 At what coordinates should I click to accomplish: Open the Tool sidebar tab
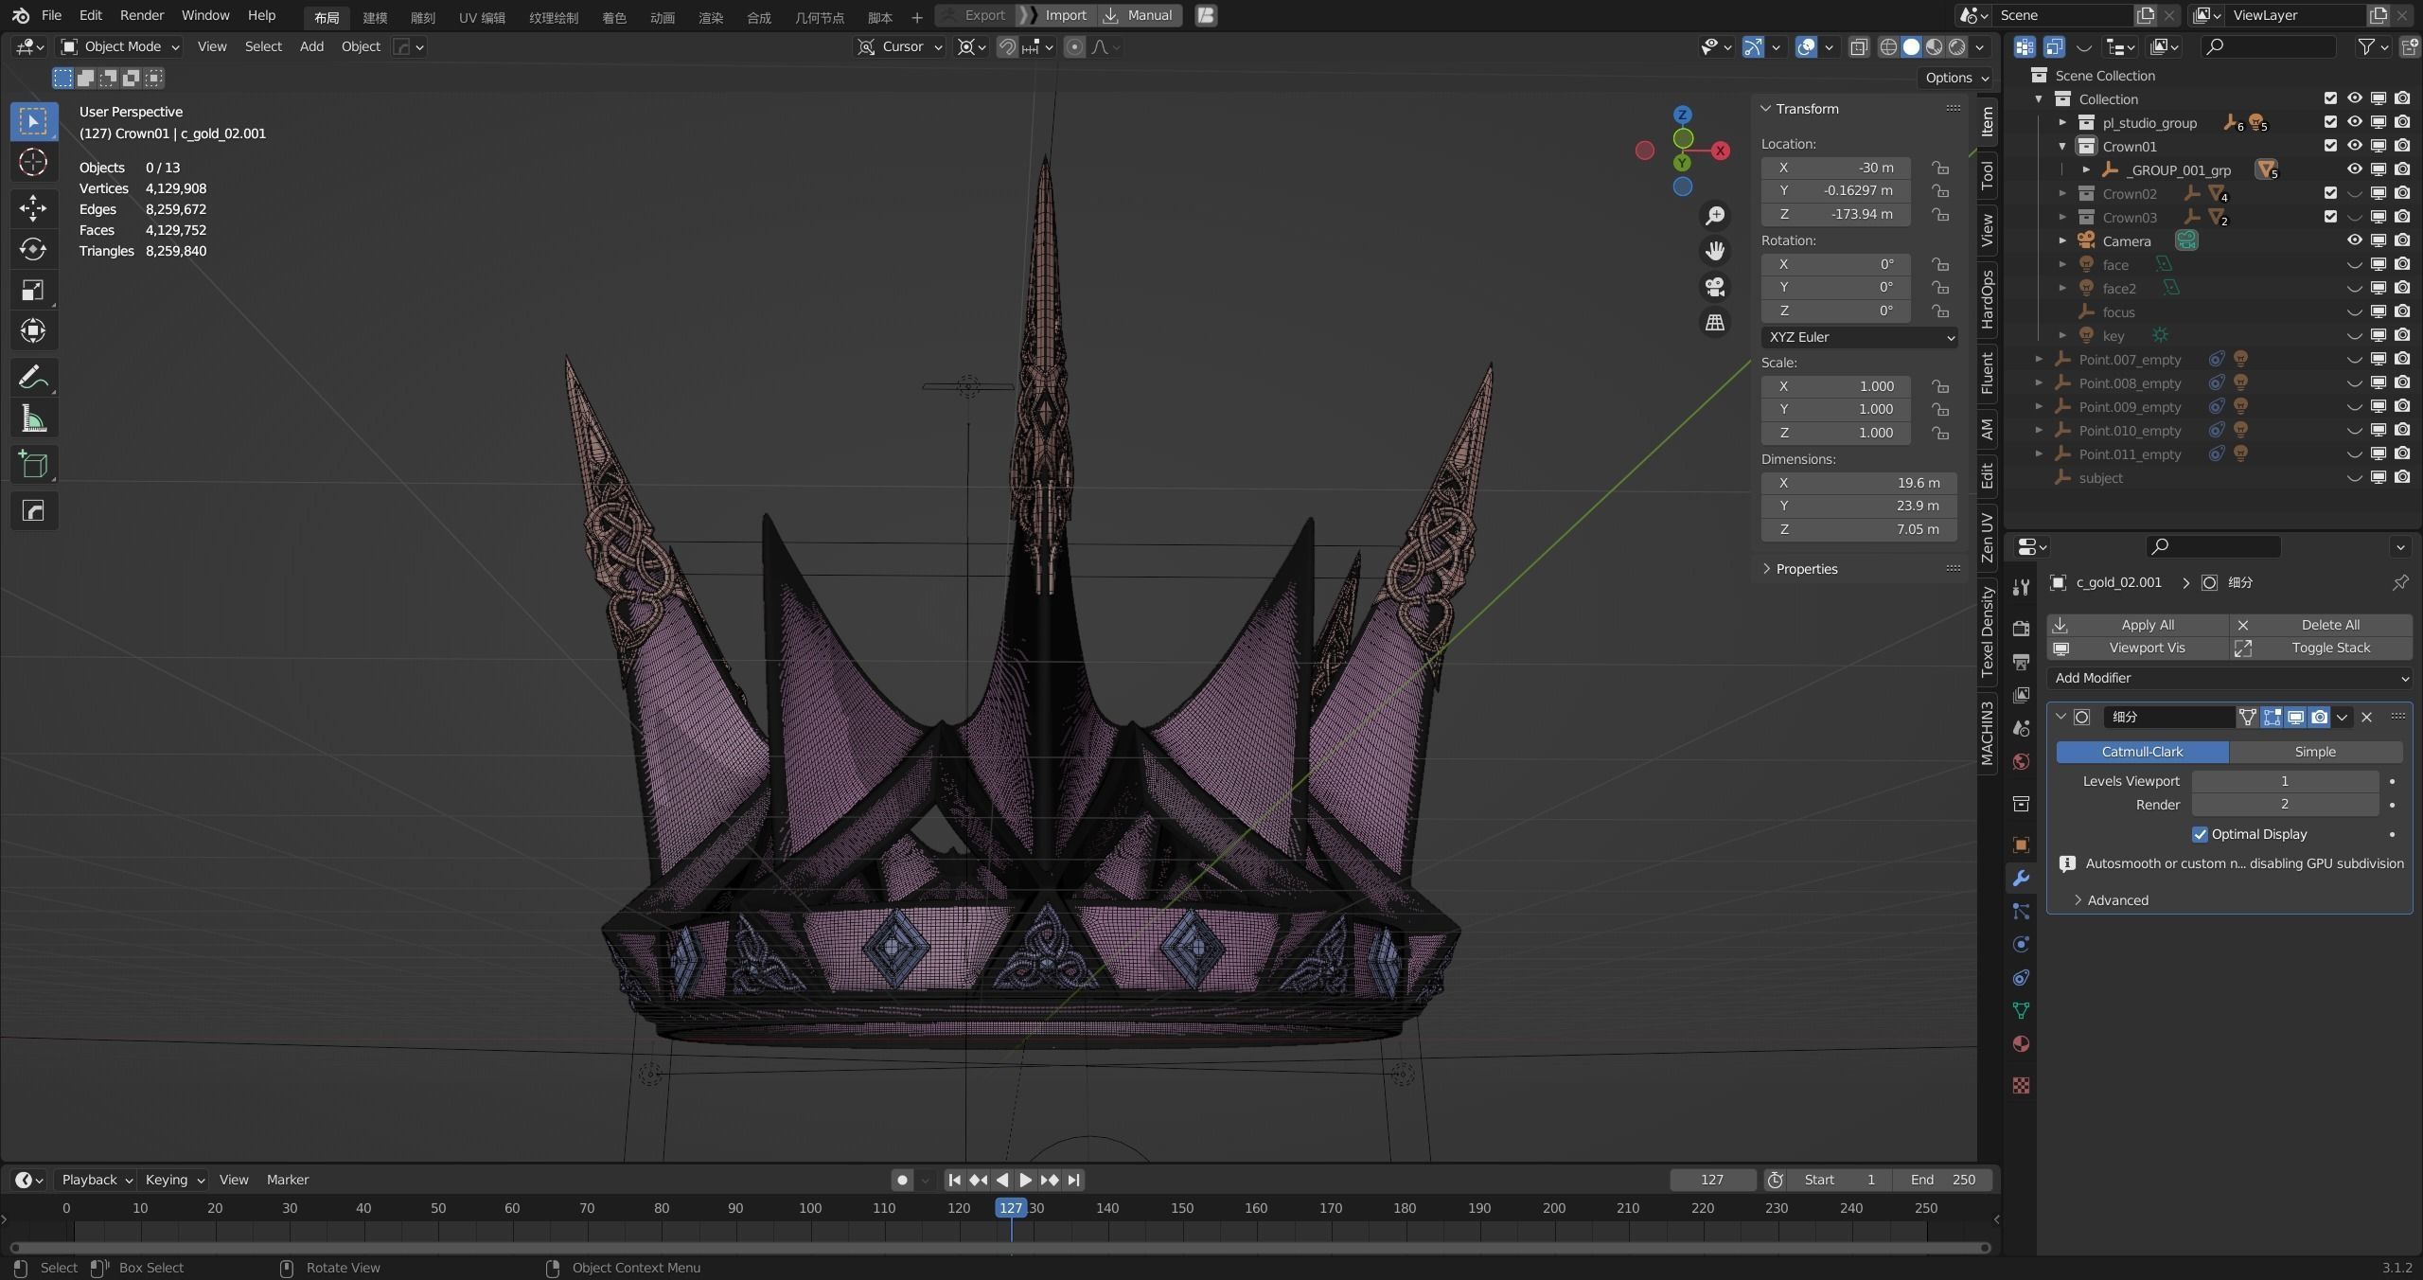point(1987,174)
